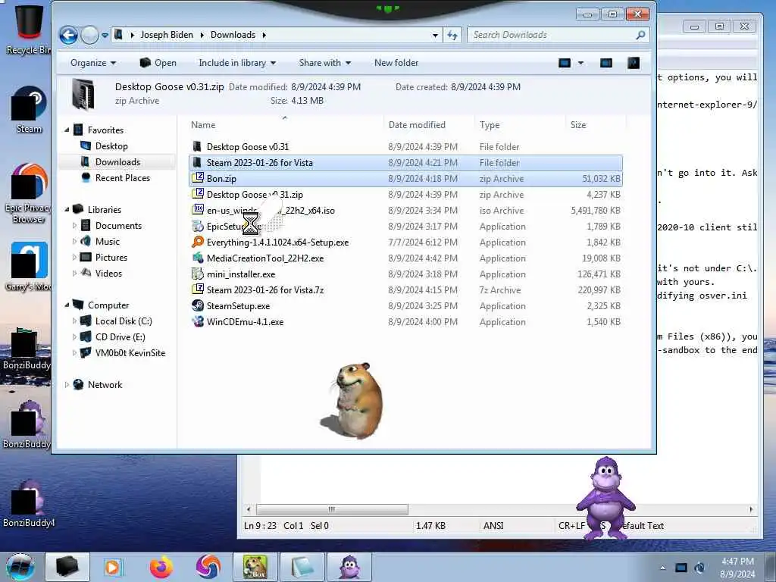Open the Share with menu
776x582 pixels.
(324, 63)
